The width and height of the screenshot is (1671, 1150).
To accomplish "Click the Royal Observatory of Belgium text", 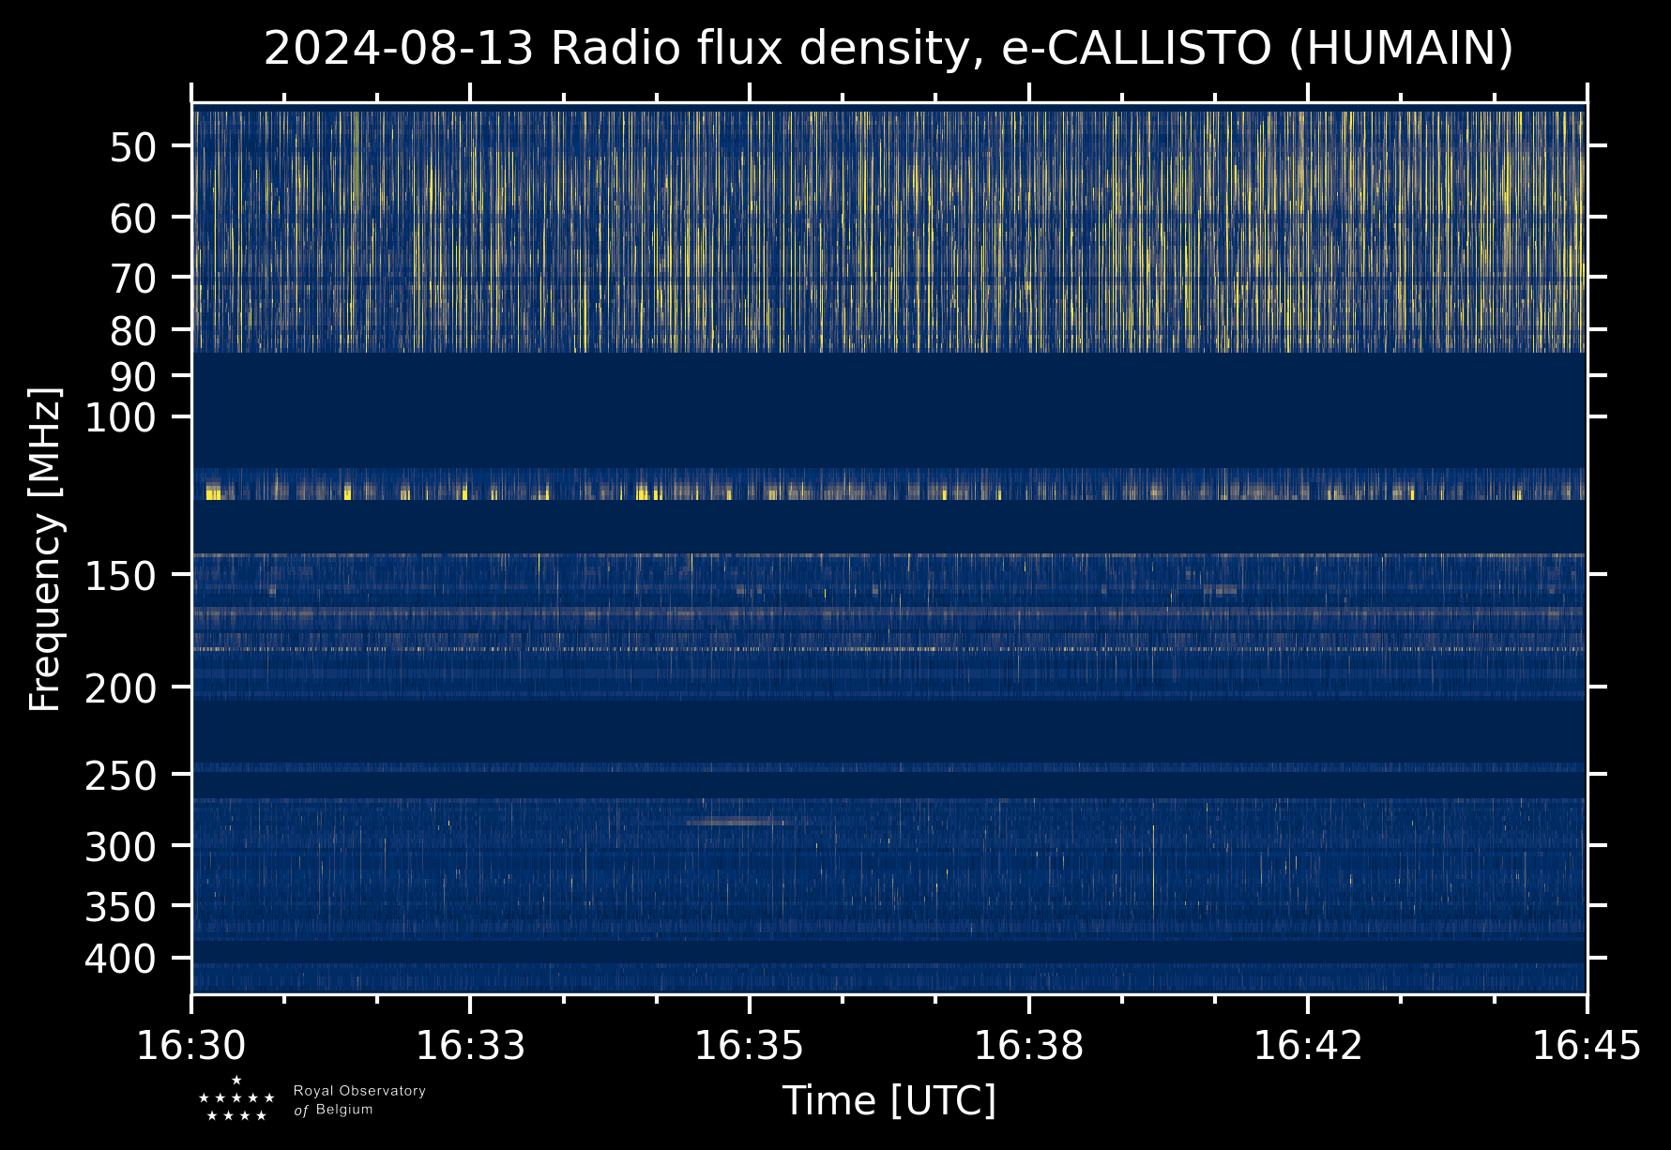I will pyautogui.click(x=358, y=1100).
